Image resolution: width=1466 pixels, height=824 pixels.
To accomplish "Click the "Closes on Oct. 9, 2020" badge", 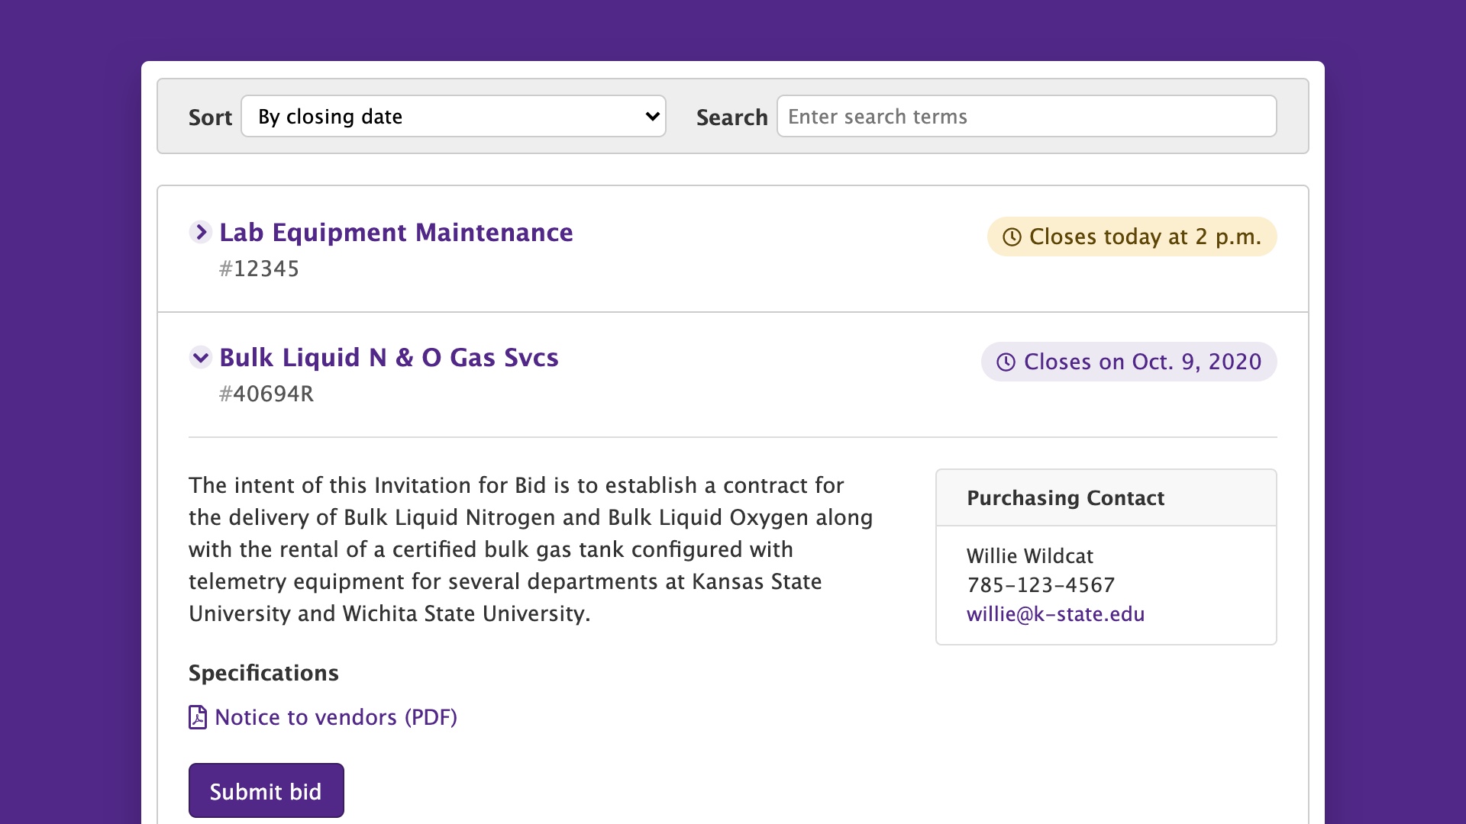I will (x=1129, y=362).
